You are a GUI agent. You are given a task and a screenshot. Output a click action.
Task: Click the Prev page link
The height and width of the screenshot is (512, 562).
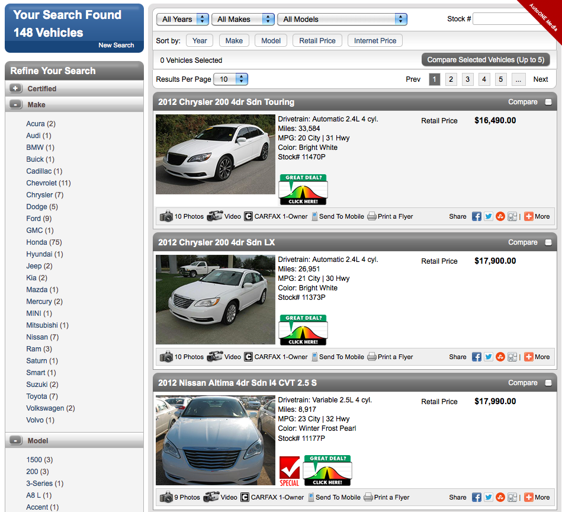click(413, 79)
